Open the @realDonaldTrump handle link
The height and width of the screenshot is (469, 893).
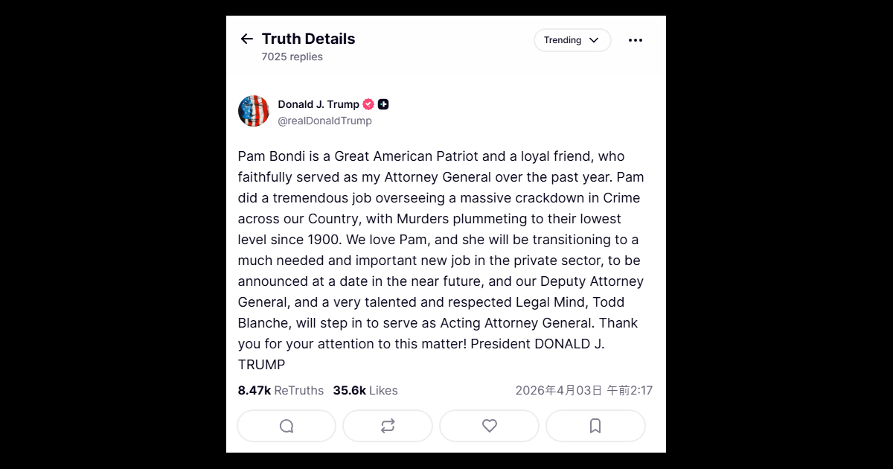[324, 121]
